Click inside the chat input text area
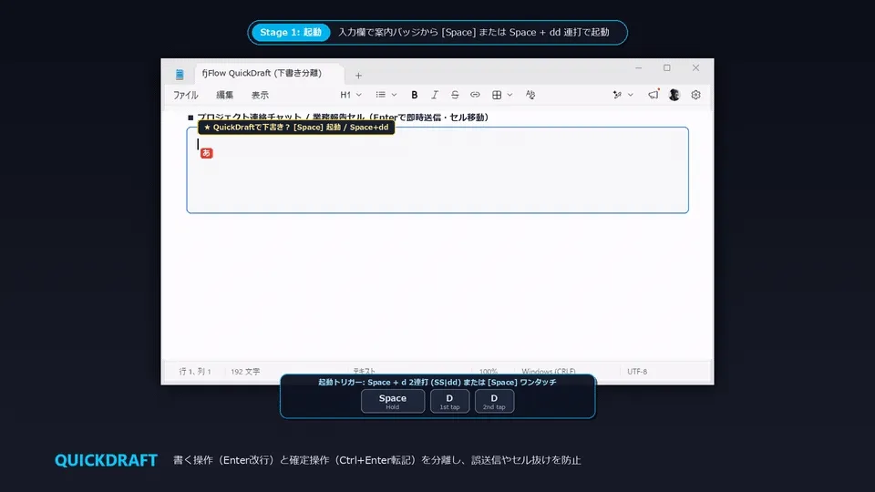The height and width of the screenshot is (492, 875). 437,170
